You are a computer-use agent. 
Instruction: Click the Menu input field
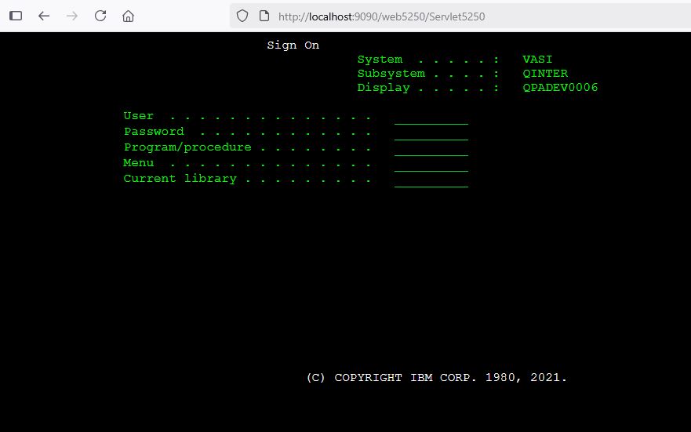pyautogui.click(x=431, y=164)
